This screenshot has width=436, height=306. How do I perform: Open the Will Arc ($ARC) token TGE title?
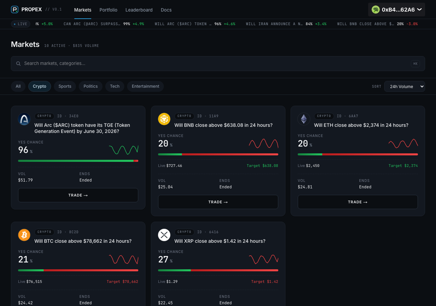tap(82, 128)
